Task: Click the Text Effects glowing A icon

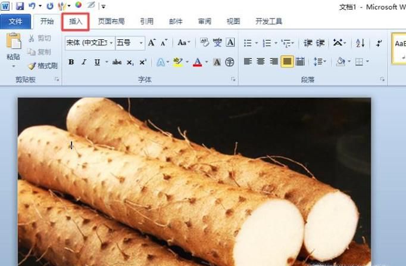Action: [x=161, y=62]
